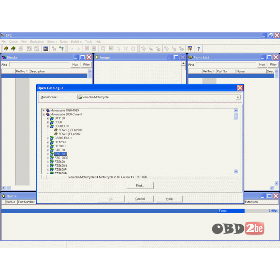Click the forward arrow toolbar icon

tap(78, 48)
